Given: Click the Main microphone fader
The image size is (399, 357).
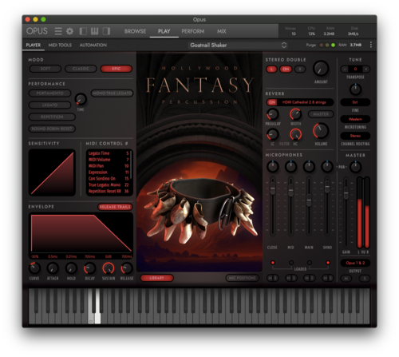Looking at the screenshot, I should [309, 200].
